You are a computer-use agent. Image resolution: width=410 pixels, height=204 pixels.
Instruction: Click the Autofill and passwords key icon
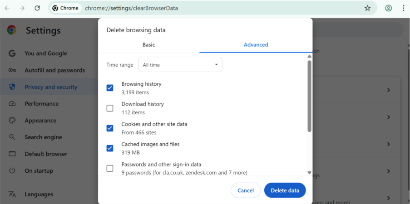[12, 70]
